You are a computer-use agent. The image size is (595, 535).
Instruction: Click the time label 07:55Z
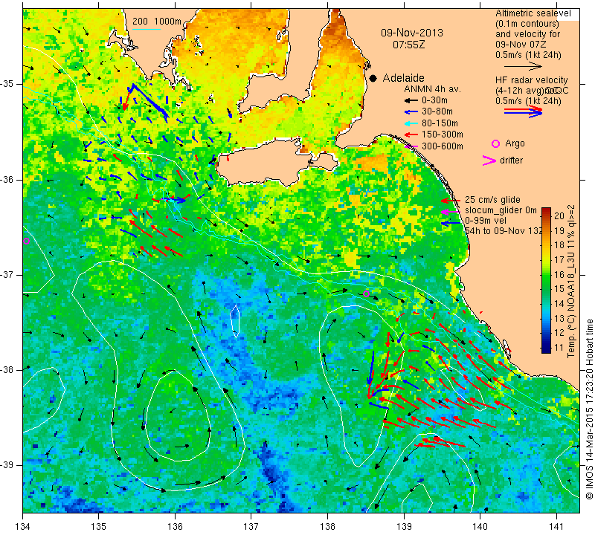pyautogui.click(x=408, y=45)
